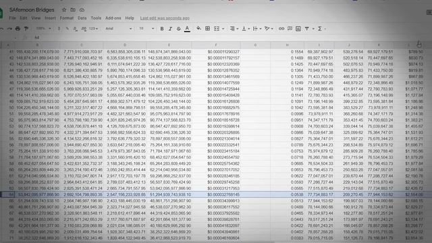Open the horizontal align dropdown
Image resolution: width=432 pixels, height=243 pixels.
point(234,28)
